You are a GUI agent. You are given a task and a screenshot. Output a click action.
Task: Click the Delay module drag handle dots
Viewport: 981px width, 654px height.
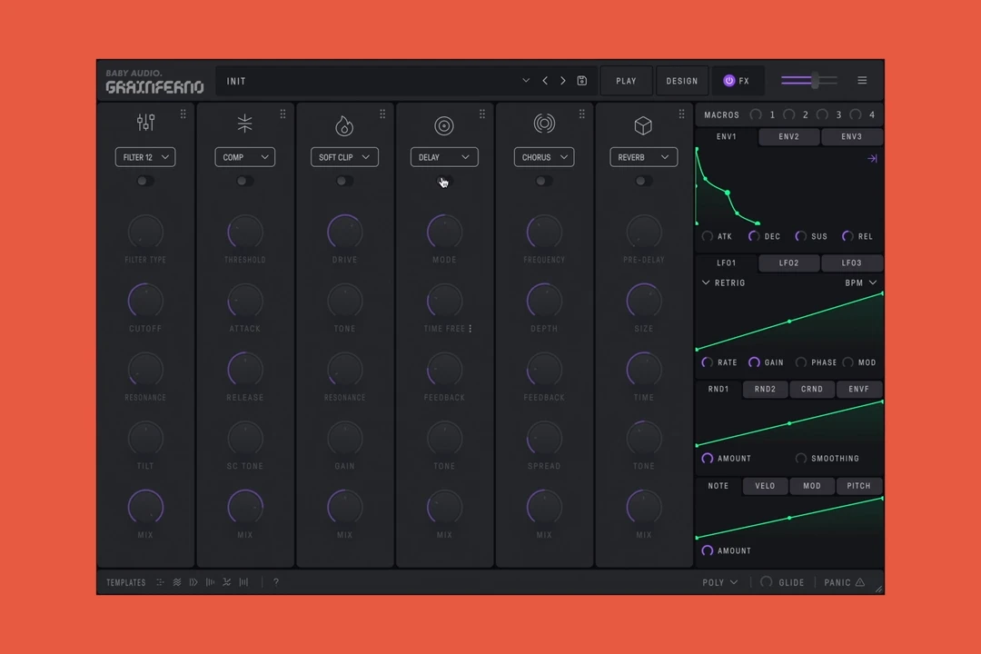[481, 114]
